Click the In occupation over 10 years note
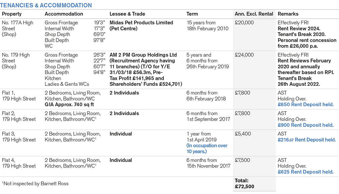 tap(207, 149)
